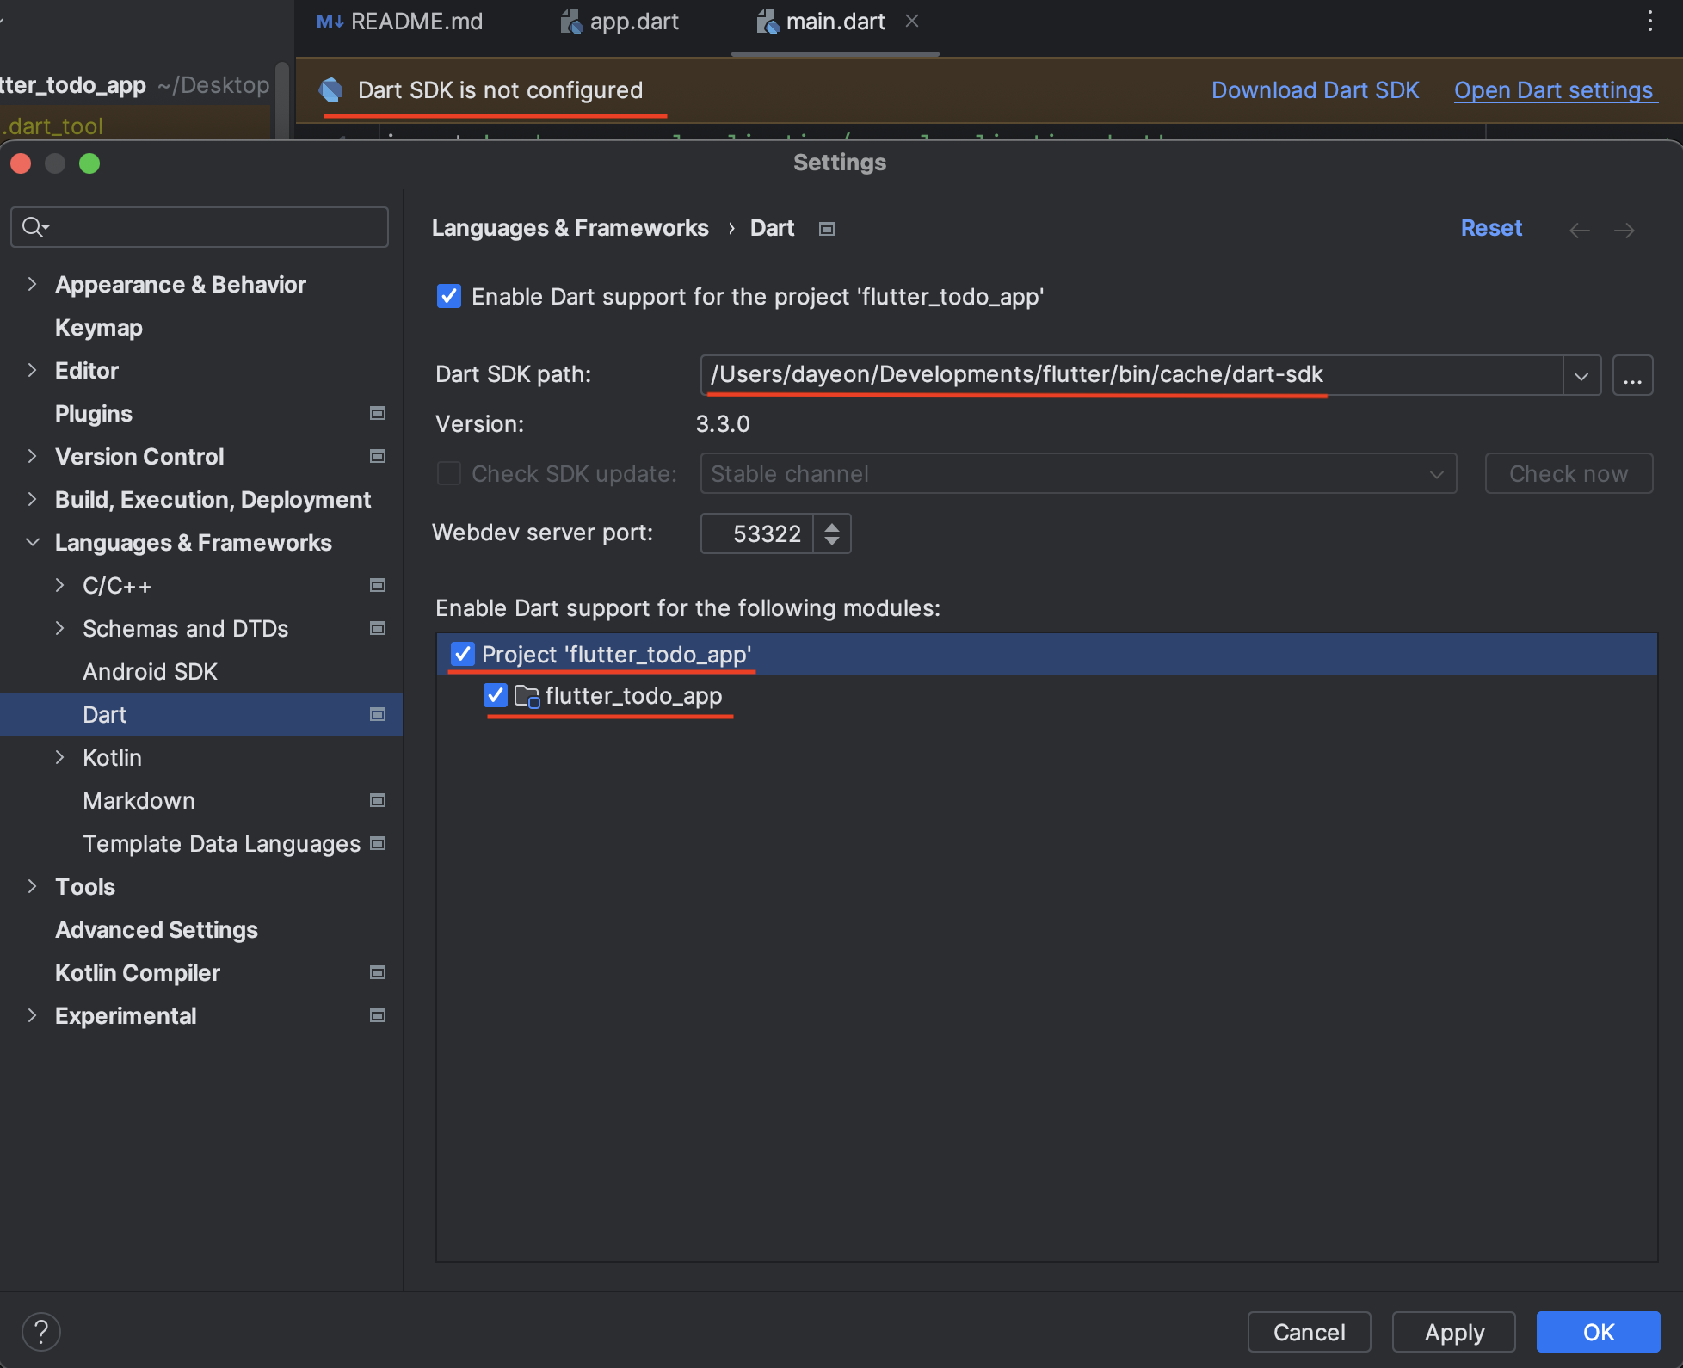The height and width of the screenshot is (1368, 1683).
Task: Close the main.dart tab
Action: pyautogui.click(x=912, y=22)
